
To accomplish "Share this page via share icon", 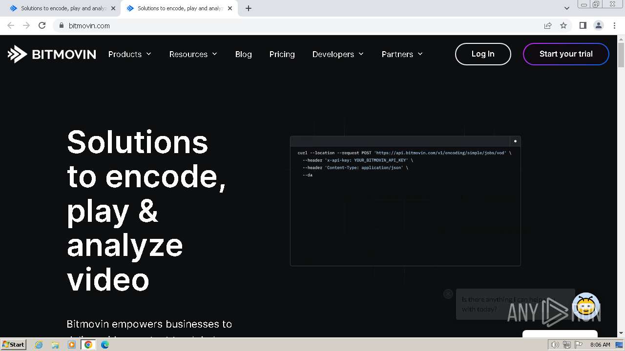I will 548,25.
